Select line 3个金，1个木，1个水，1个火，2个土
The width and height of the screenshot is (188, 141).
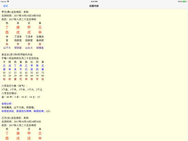pyautogui.click(x=22, y=90)
